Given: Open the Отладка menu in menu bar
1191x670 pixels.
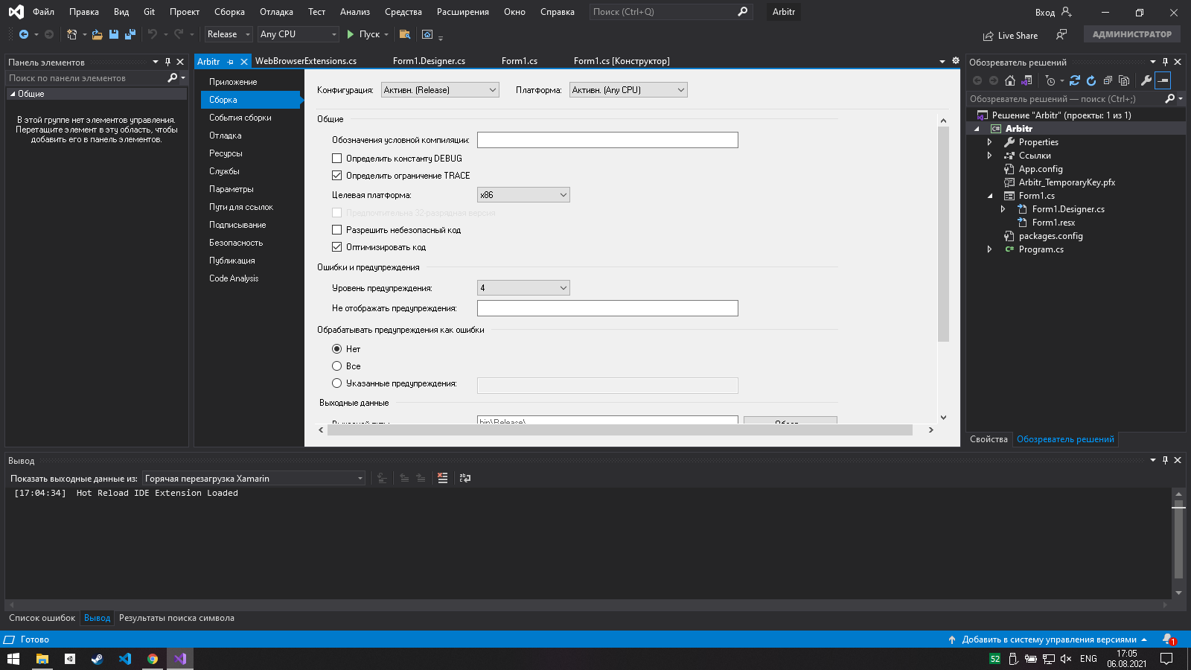Looking at the screenshot, I should (x=276, y=12).
